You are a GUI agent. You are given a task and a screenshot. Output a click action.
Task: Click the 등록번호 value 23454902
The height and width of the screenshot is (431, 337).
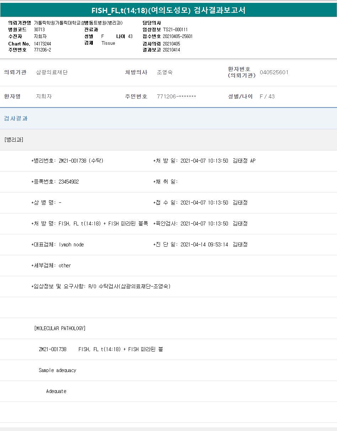point(69,182)
